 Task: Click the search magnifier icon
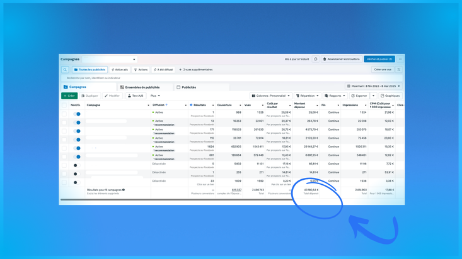point(65,70)
